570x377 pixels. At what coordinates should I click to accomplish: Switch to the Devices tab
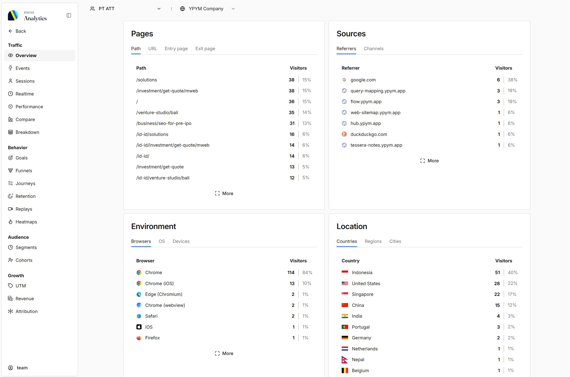point(181,241)
